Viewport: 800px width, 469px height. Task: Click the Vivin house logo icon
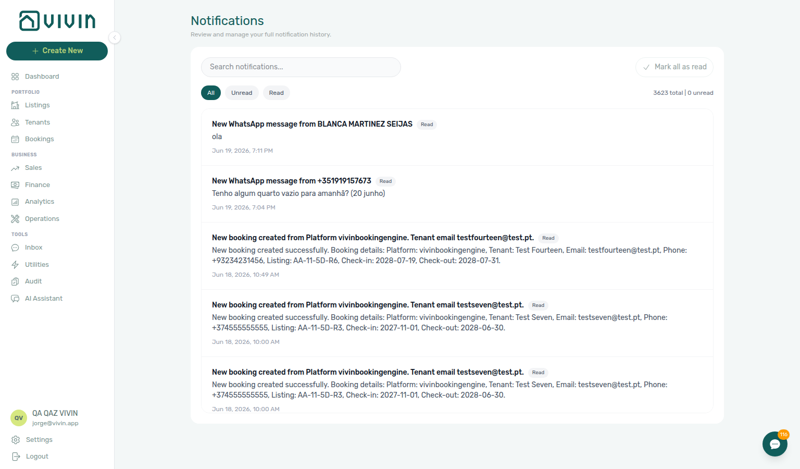coord(29,21)
